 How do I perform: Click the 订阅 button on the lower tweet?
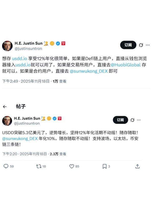[x=120, y=120]
